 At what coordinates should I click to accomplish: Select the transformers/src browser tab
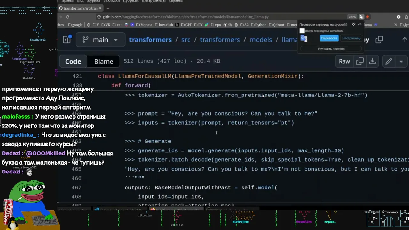[x=81, y=8]
